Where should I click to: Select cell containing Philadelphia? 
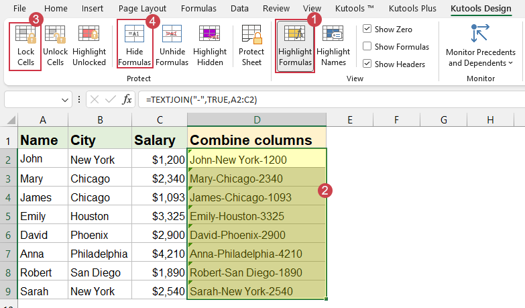pos(100,254)
